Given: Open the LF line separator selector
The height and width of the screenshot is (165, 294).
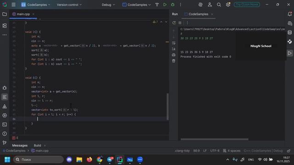Looking at the screenshot, I should [205, 151].
